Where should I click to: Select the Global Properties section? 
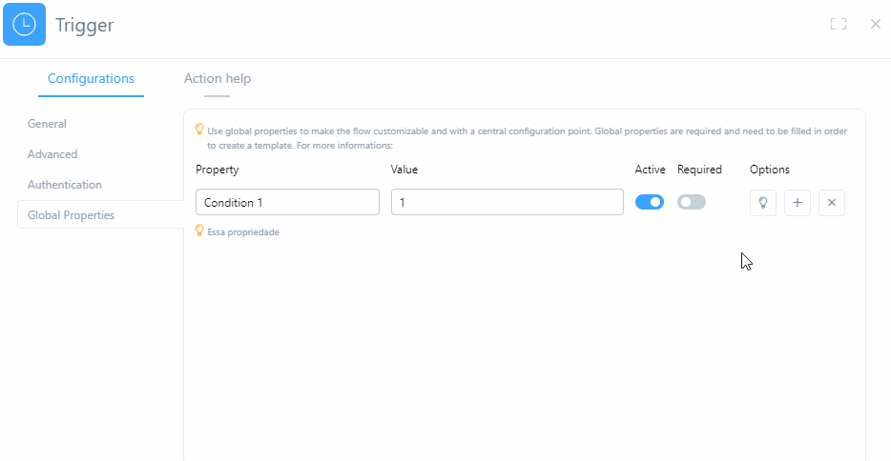(71, 215)
